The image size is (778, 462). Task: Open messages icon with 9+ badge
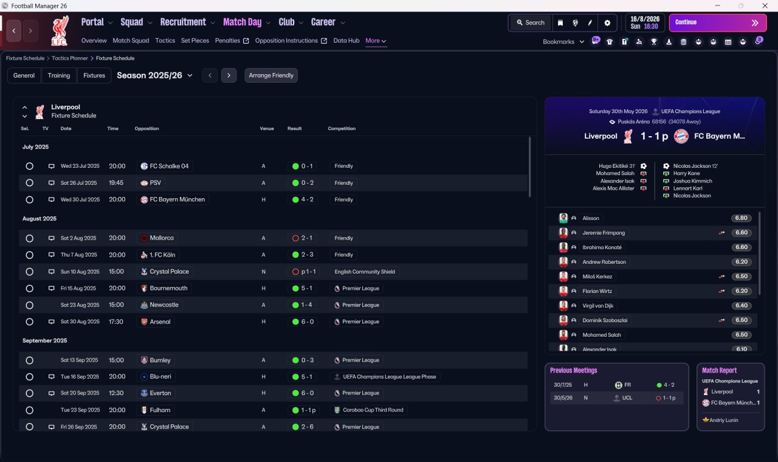[596, 41]
